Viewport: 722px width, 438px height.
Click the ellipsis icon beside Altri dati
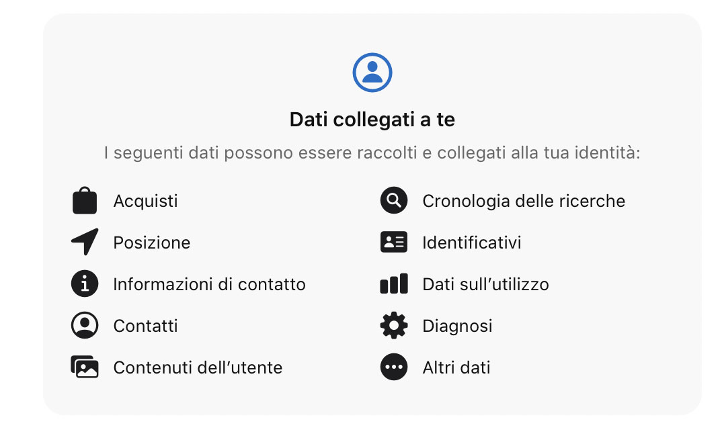[x=393, y=367]
